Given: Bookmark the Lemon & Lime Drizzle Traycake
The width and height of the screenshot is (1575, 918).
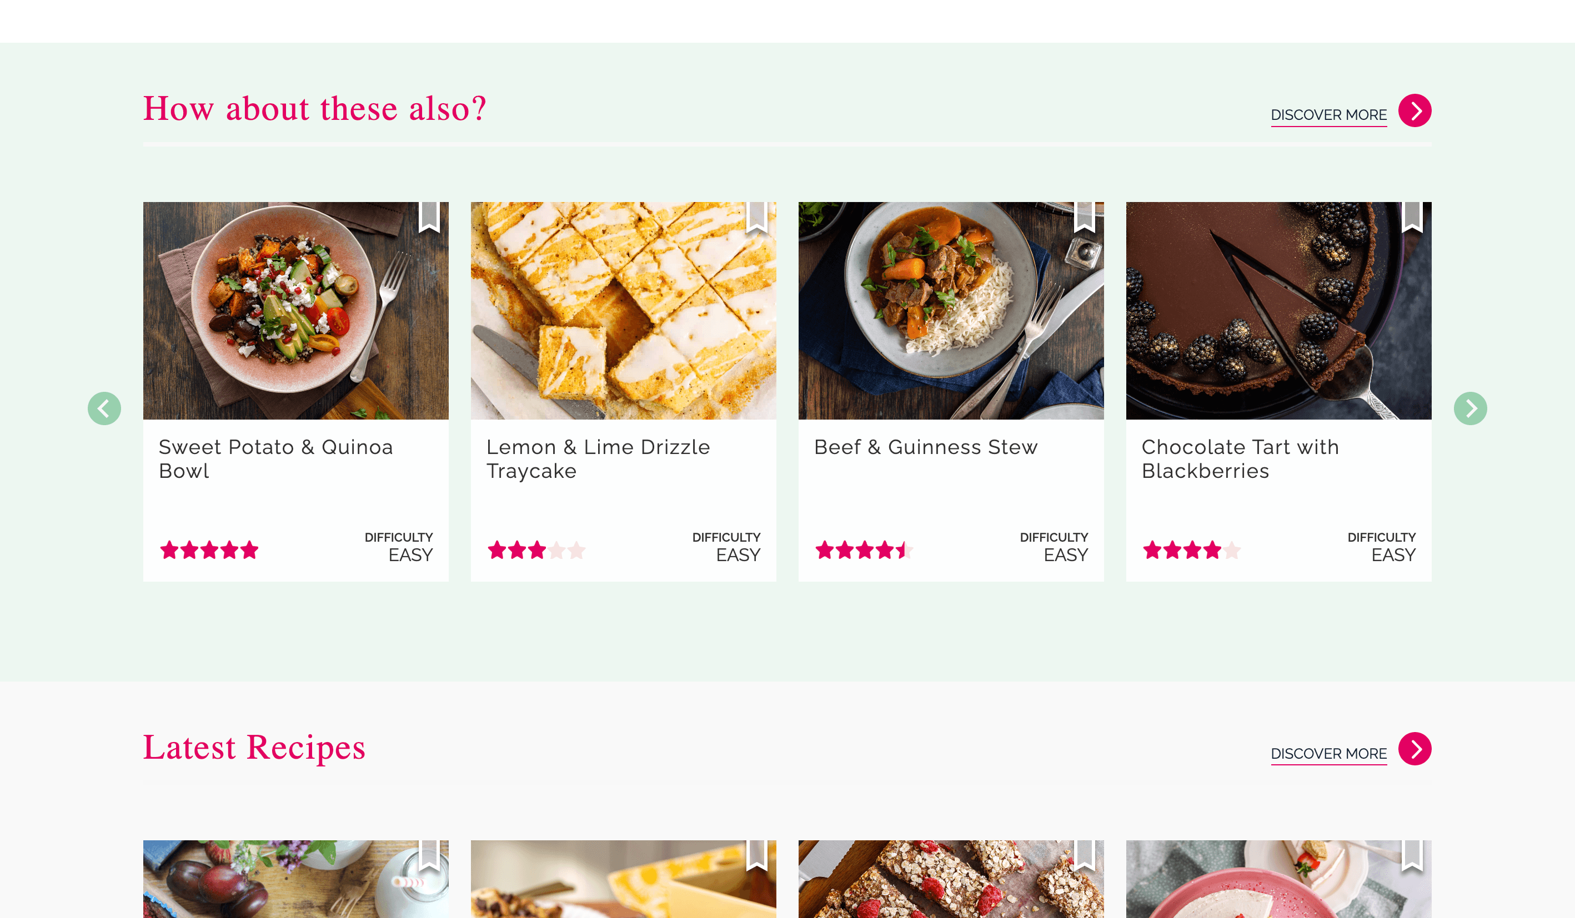Looking at the screenshot, I should pos(756,216).
